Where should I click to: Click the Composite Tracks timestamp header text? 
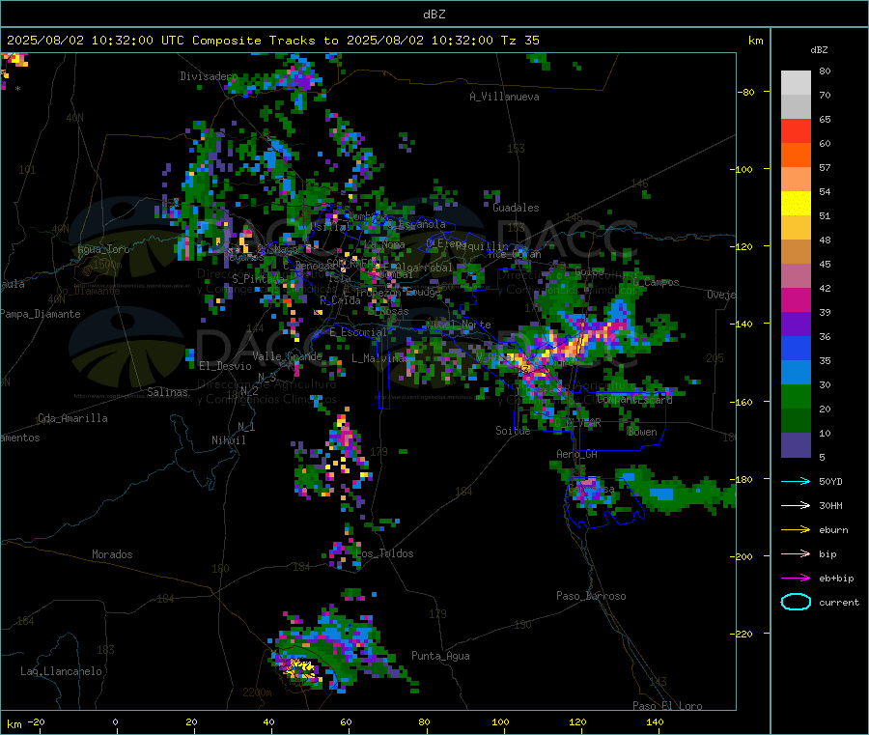pos(272,41)
